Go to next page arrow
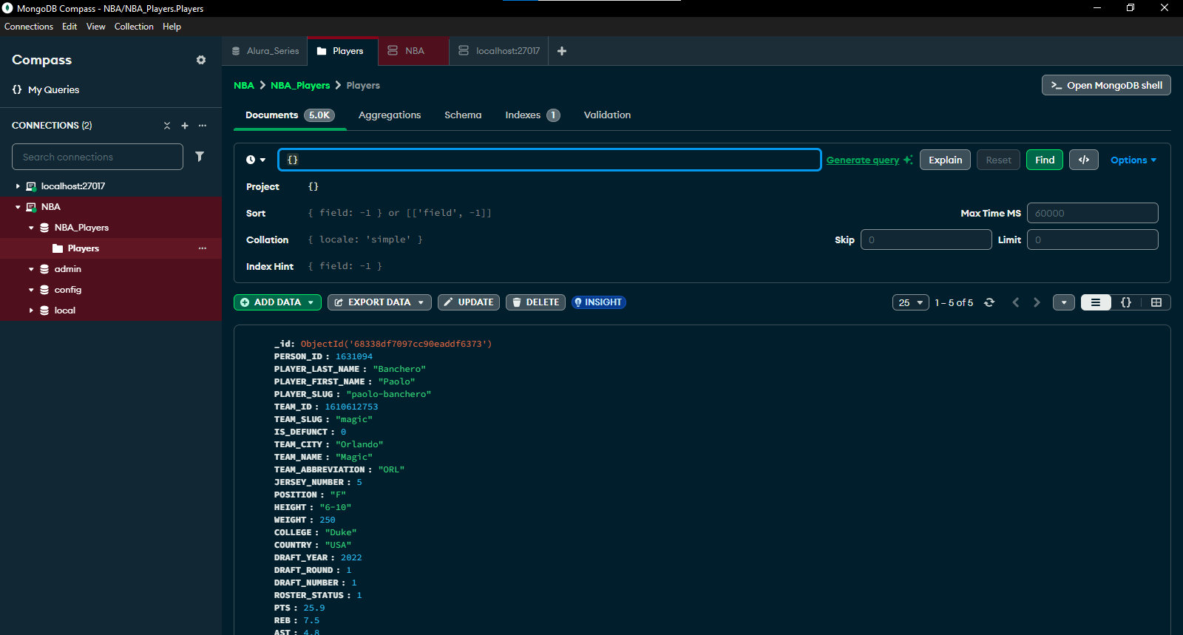 1037,302
